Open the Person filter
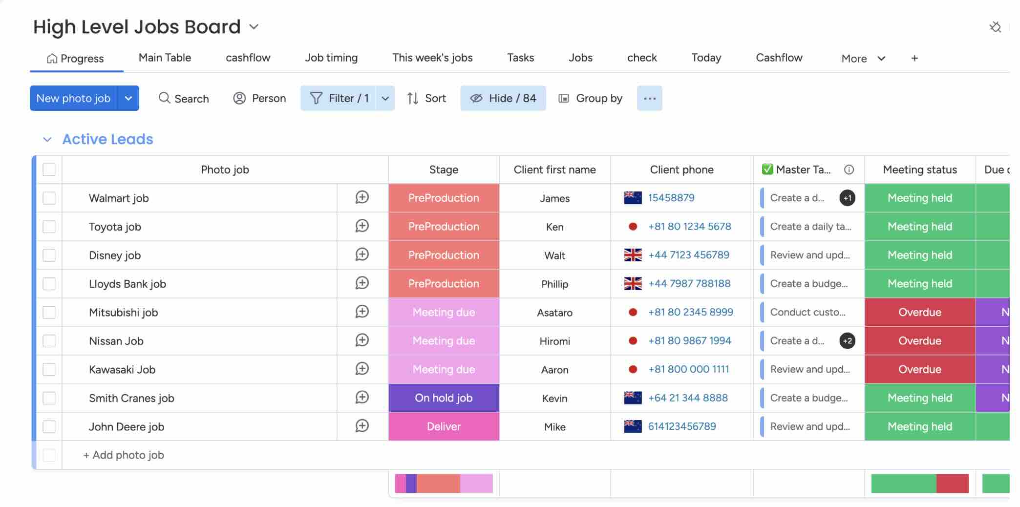Image resolution: width=1020 pixels, height=507 pixels. tap(259, 98)
